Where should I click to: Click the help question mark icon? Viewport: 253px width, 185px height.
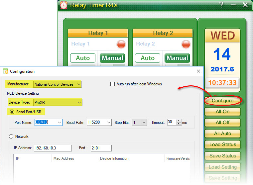click(221, 5)
